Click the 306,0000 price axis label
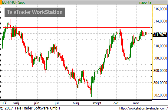Viewport: 168px width, 111px height. pyautogui.click(x=160, y=71)
